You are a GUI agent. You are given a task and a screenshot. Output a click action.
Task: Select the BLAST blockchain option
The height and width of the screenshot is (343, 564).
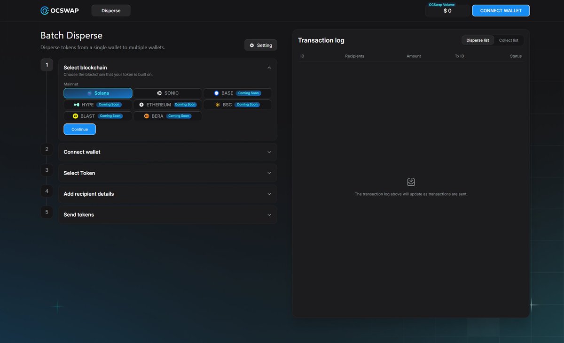pos(98,115)
